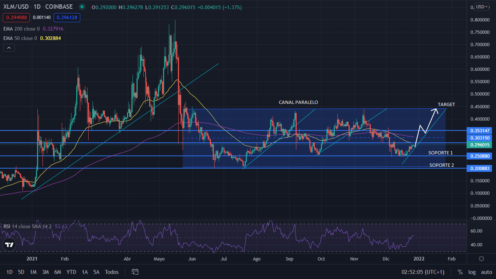This screenshot has height=279, width=496.
Task: Click the 5A range button
Action: 96,272
